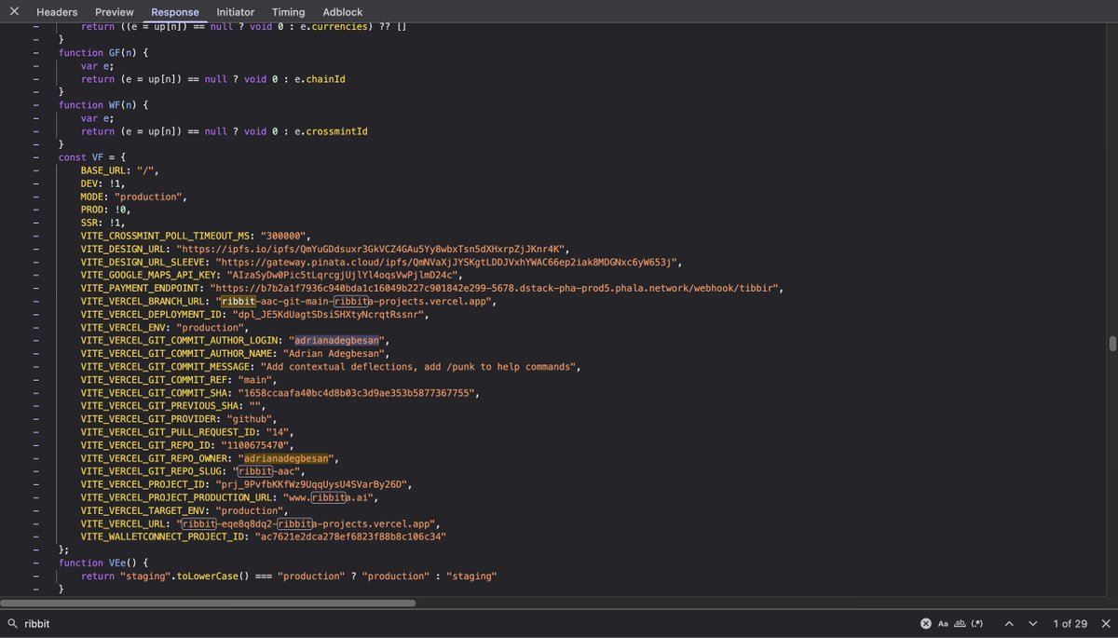Click the VITE_VERCEL_GIT_PREVIOUS_SHA line
The height and width of the screenshot is (638, 1118).
[x=173, y=405]
